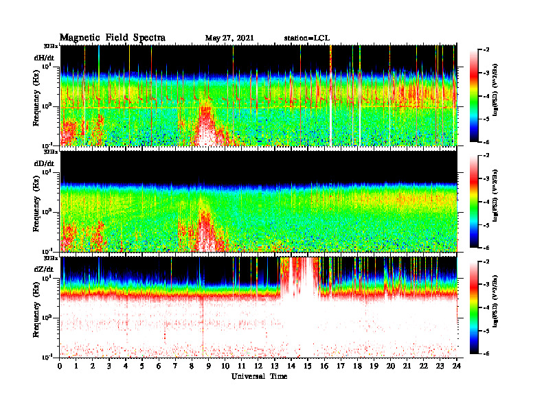Click the -6 tick on dD/dt color bar

[486, 248]
